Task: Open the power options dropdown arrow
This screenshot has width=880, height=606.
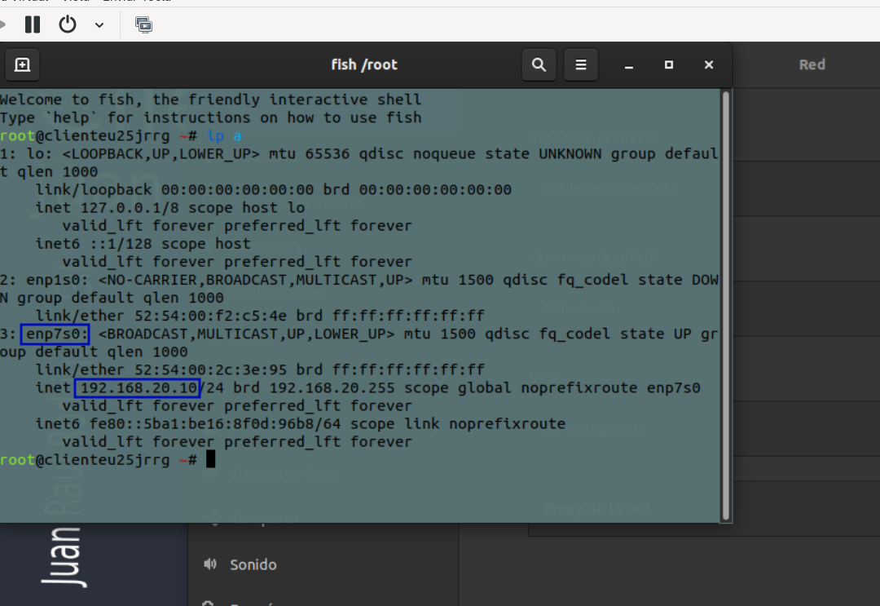Action: pyautogui.click(x=99, y=25)
